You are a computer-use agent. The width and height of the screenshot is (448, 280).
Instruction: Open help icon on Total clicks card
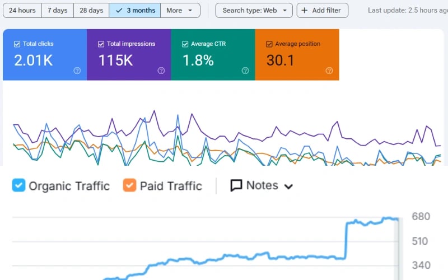77,71
